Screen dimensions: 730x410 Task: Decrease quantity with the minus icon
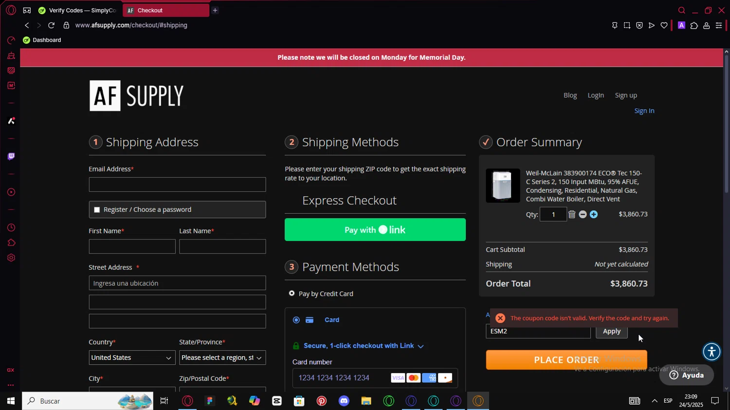pyautogui.click(x=583, y=215)
